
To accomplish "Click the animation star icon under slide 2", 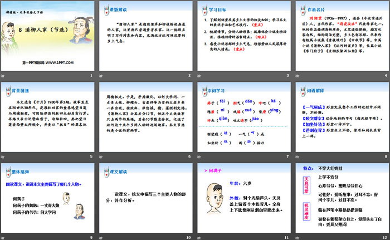I will click(101, 76).
